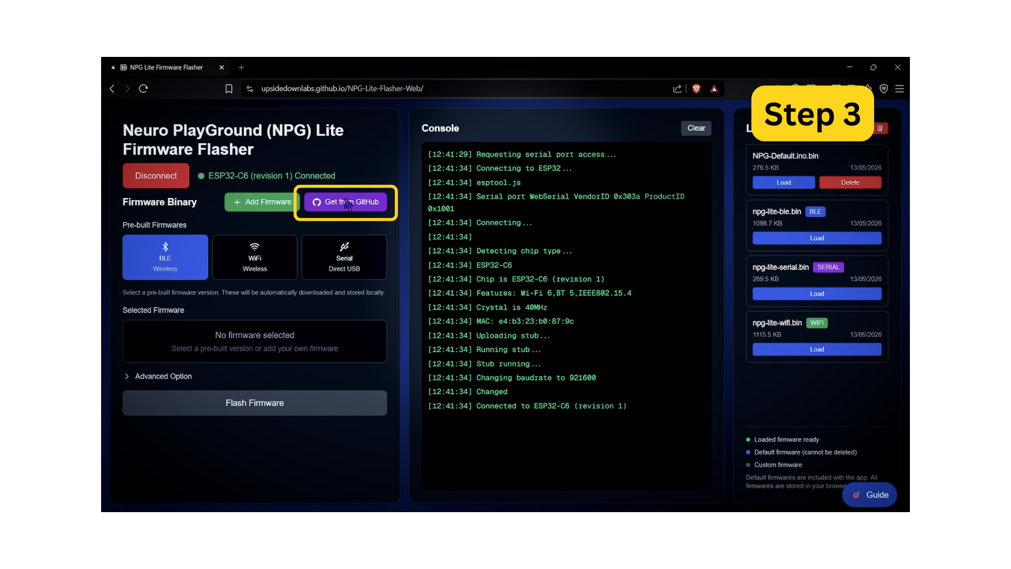The width and height of the screenshot is (1011, 569).
Task: Click the share icon in address bar
Action: [x=677, y=89]
